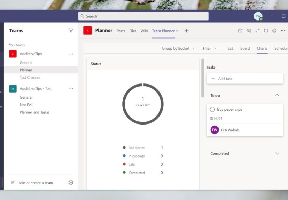Switch to List view

[x=230, y=48]
